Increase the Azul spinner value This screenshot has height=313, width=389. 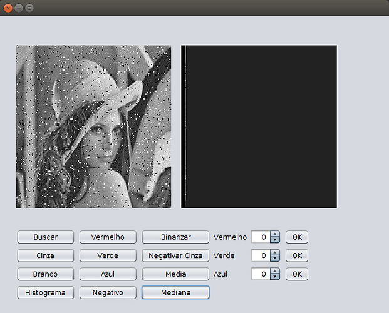tap(275, 271)
